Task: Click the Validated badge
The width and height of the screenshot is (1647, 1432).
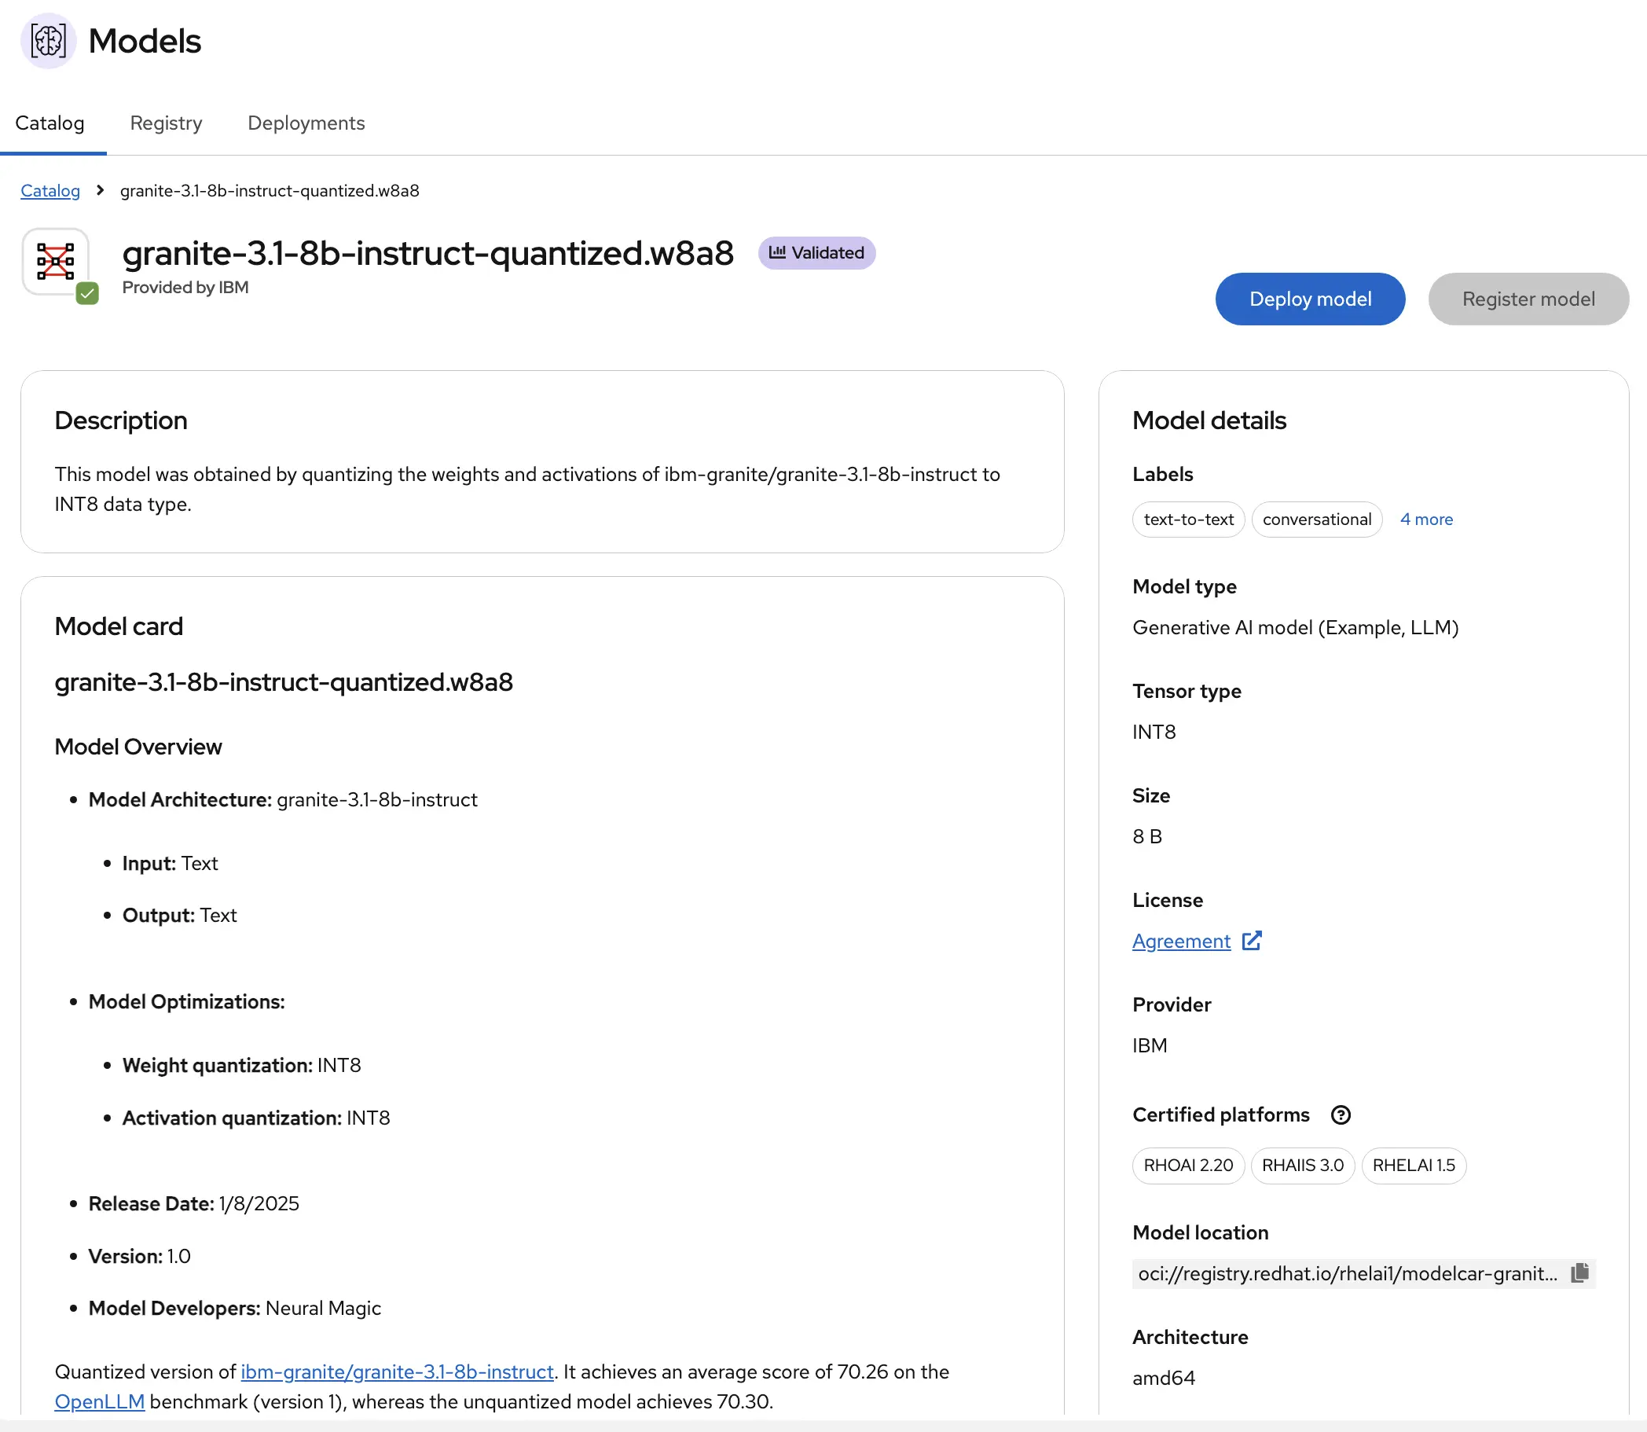Action: (816, 252)
